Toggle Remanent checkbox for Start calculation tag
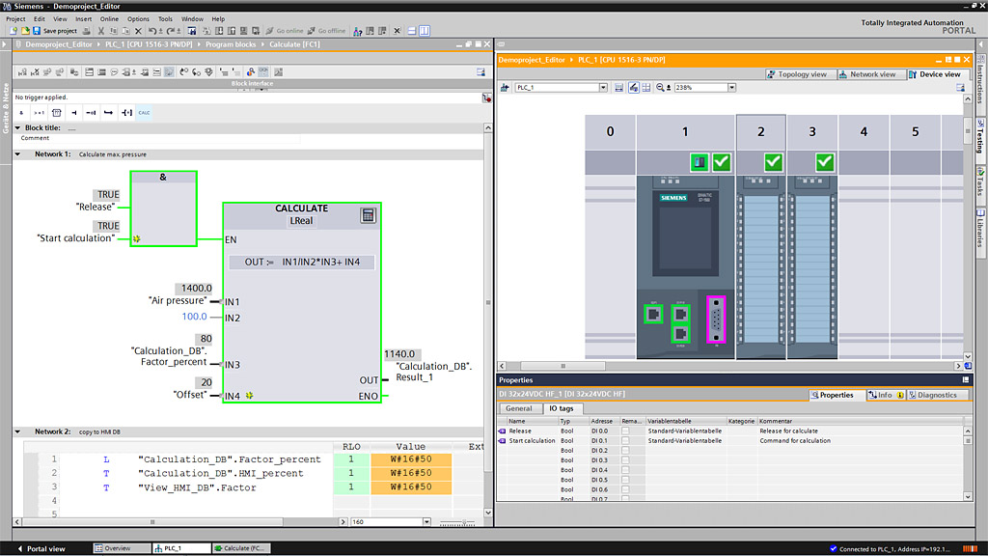The width and height of the screenshot is (988, 556). tap(625, 440)
